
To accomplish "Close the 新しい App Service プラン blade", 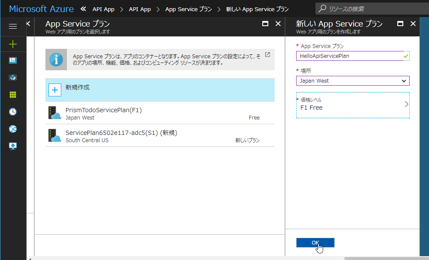I will tap(413, 24).
